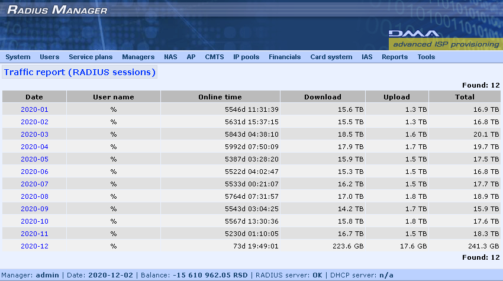Click the Manager: admin status entry
503x281 pixels.
[30, 275]
